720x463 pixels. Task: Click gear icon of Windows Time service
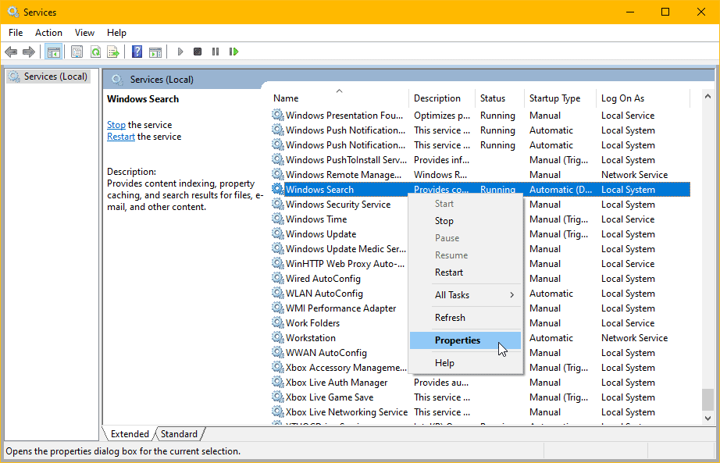(x=277, y=219)
